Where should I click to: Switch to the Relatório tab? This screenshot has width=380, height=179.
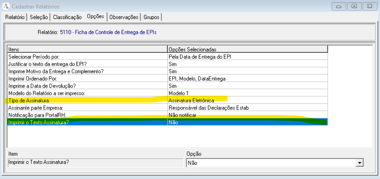click(15, 17)
